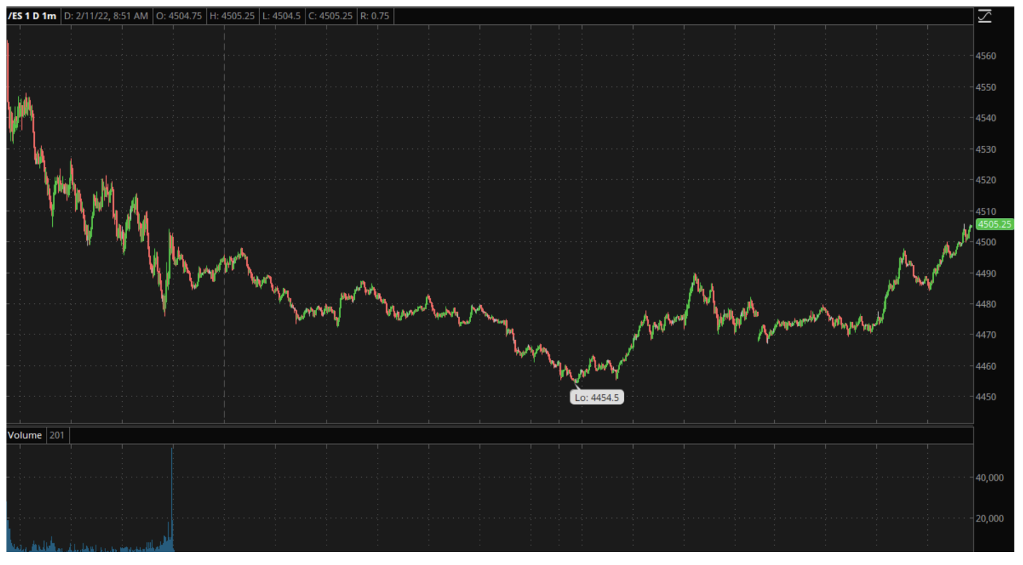Click the green 4505.25 last price tag

[994, 224]
